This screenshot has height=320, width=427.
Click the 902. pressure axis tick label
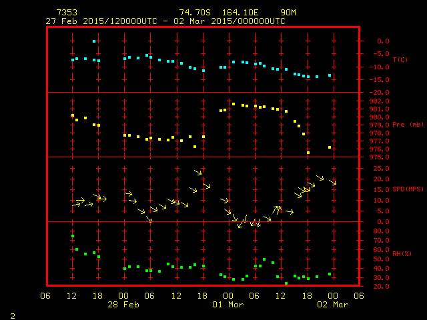click(x=383, y=101)
